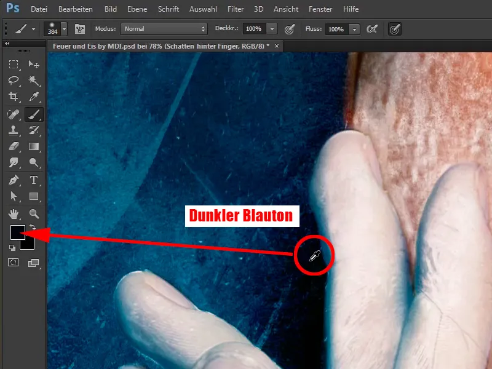The width and height of the screenshot is (492, 369).
Task: Toggle Quick Mask mode
Action: [13, 263]
